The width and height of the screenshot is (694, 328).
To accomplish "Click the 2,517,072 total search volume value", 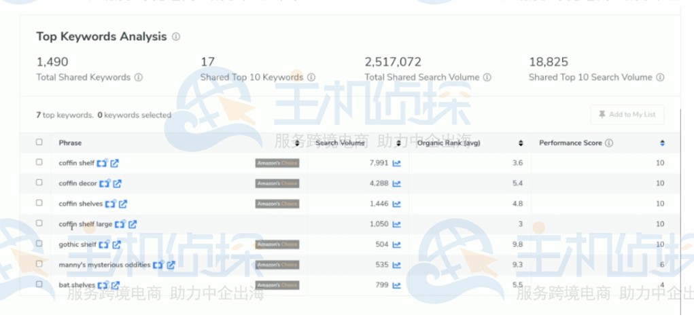I will click(x=393, y=62).
